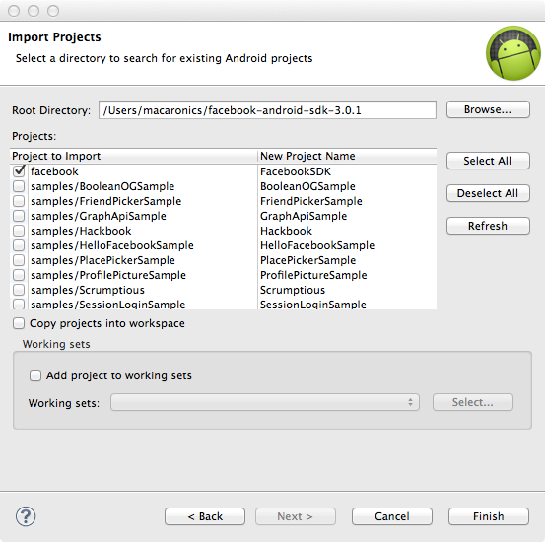Check samples/ProfilePictureSample checkbox

pyautogui.click(x=19, y=275)
